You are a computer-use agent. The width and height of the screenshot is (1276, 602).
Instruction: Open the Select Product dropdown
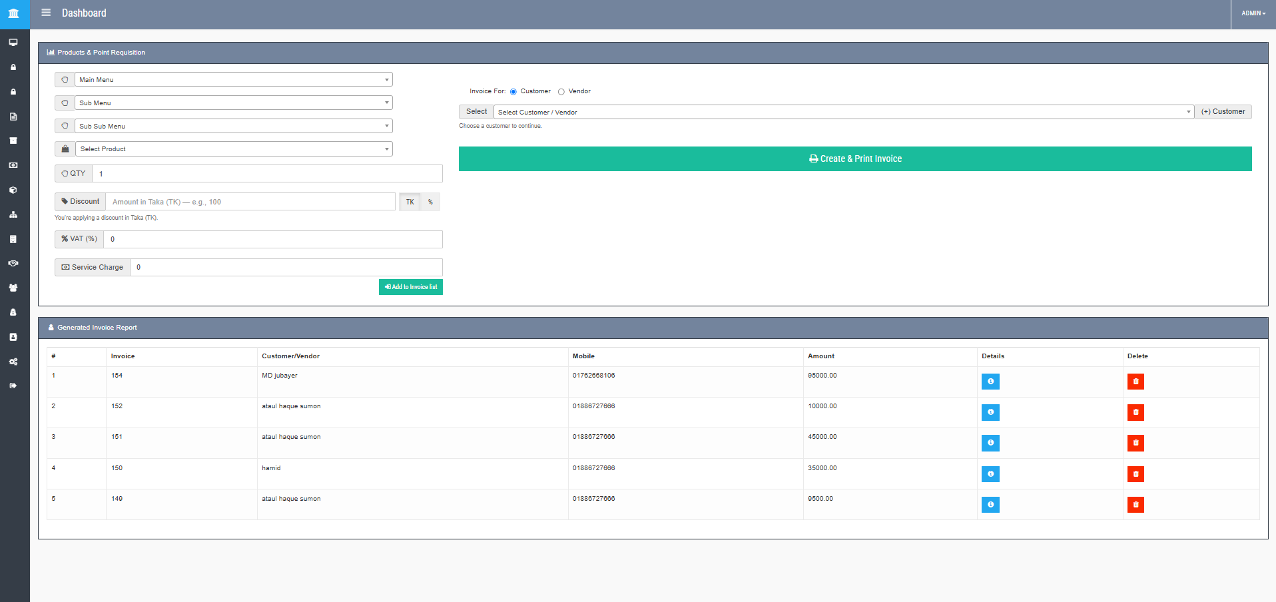coord(233,149)
